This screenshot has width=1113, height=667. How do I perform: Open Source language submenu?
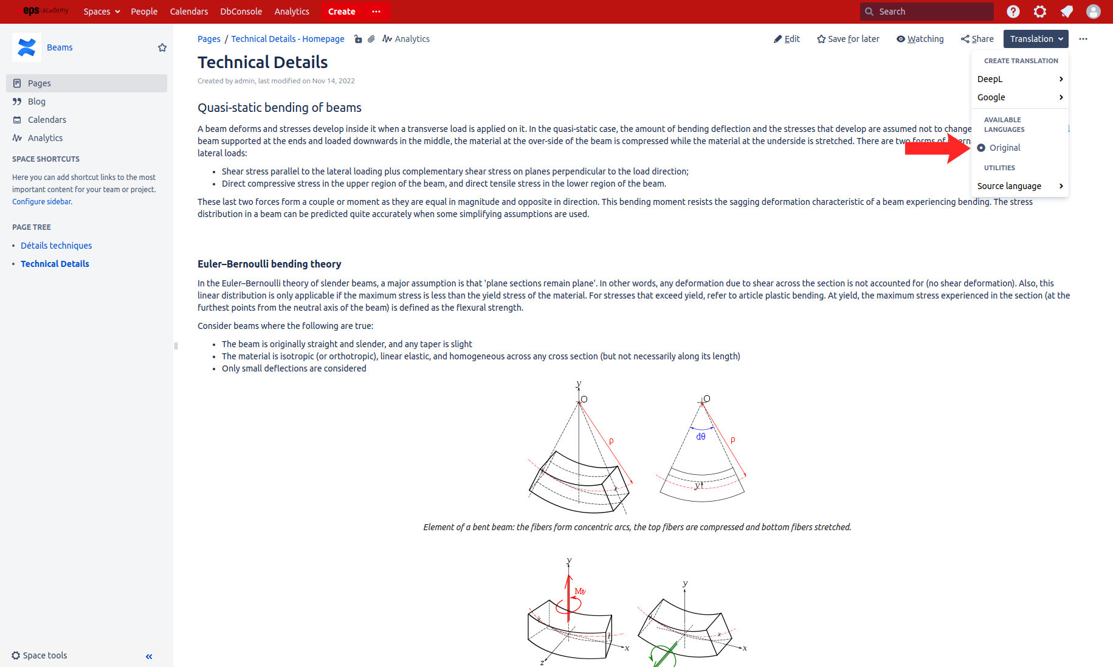click(1020, 186)
